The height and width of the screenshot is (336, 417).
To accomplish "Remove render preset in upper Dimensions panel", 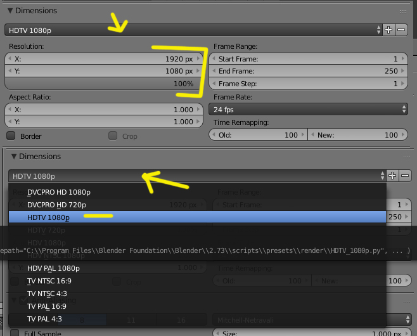I will (401, 30).
